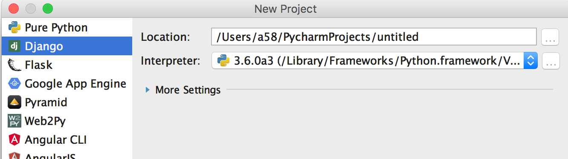Select Flask project type label
The height and width of the screenshot is (159, 568).
38,65
